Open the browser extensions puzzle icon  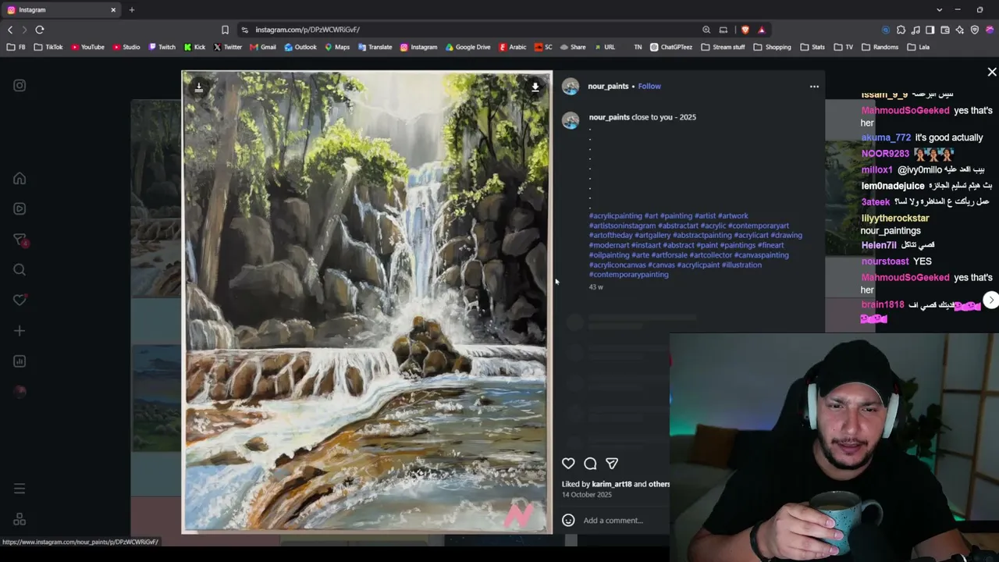coord(901,30)
